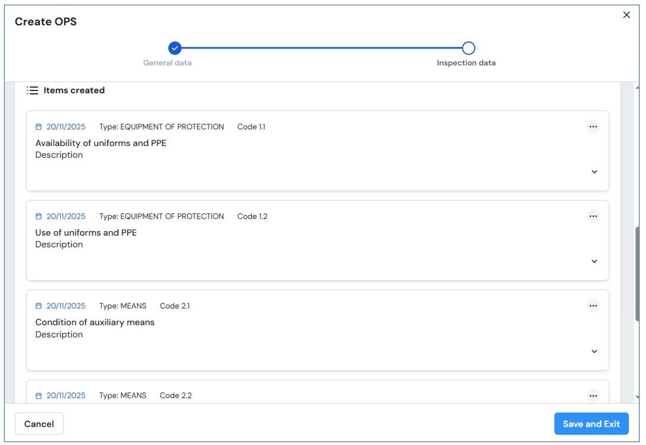The image size is (646, 445).
Task: Click the Cancel button
Action: coord(39,424)
